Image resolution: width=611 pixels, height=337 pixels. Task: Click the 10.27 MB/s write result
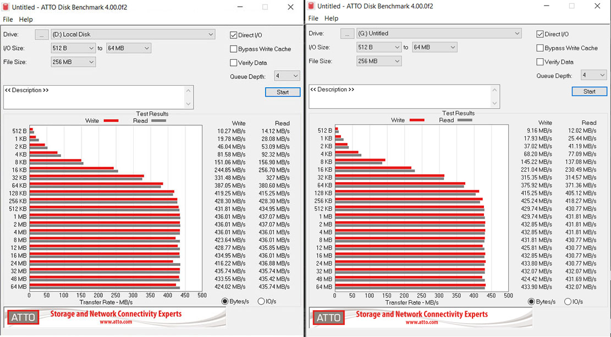point(232,131)
